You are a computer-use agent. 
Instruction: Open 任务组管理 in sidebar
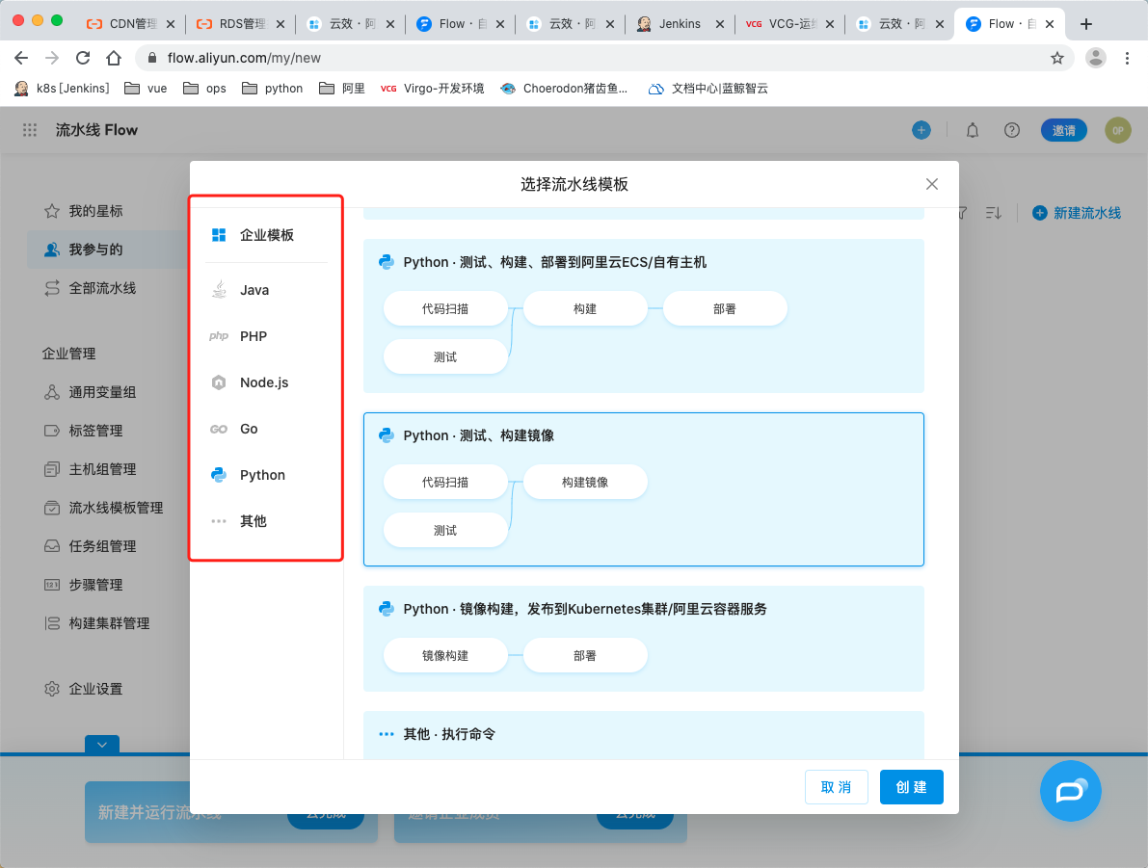90,546
